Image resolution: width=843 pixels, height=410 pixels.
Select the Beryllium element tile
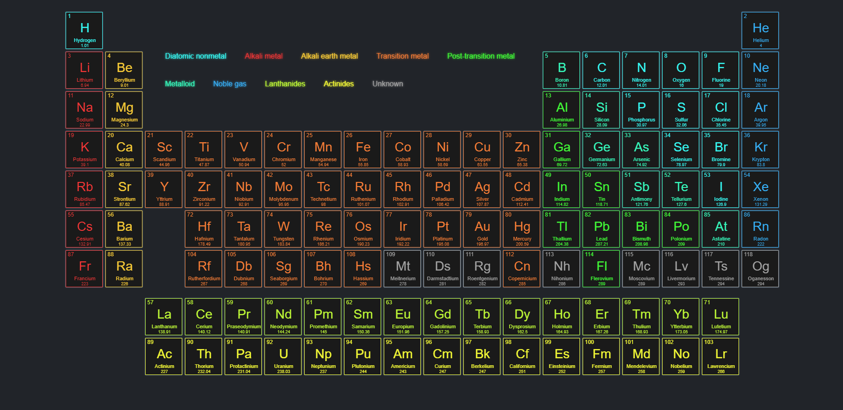(x=124, y=70)
